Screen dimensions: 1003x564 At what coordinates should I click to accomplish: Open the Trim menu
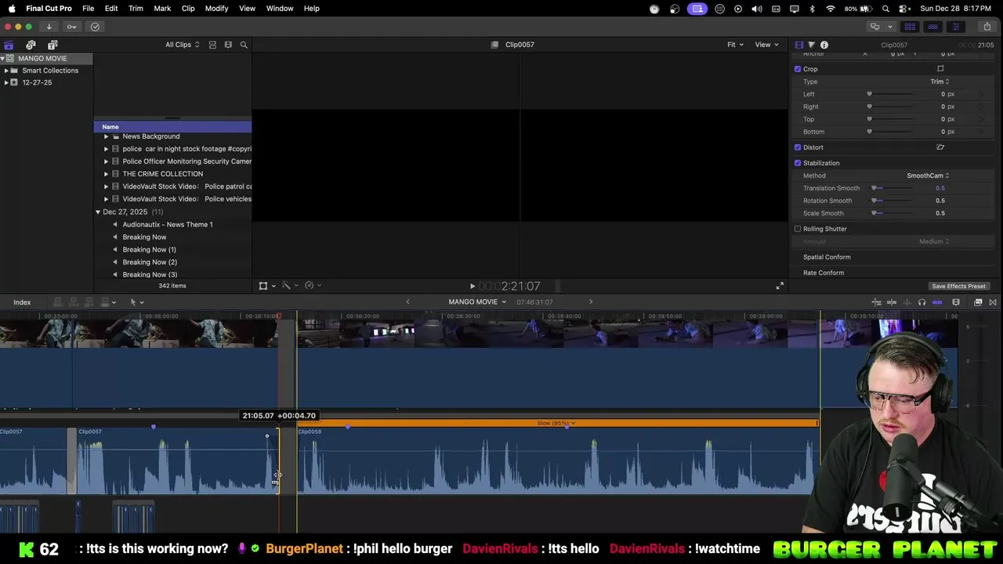pos(136,9)
